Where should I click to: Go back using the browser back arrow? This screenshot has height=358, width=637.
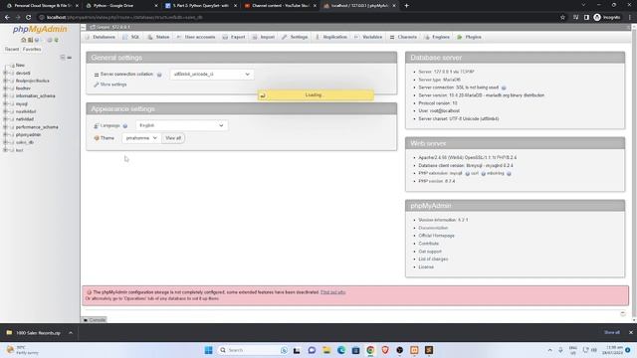[7, 18]
